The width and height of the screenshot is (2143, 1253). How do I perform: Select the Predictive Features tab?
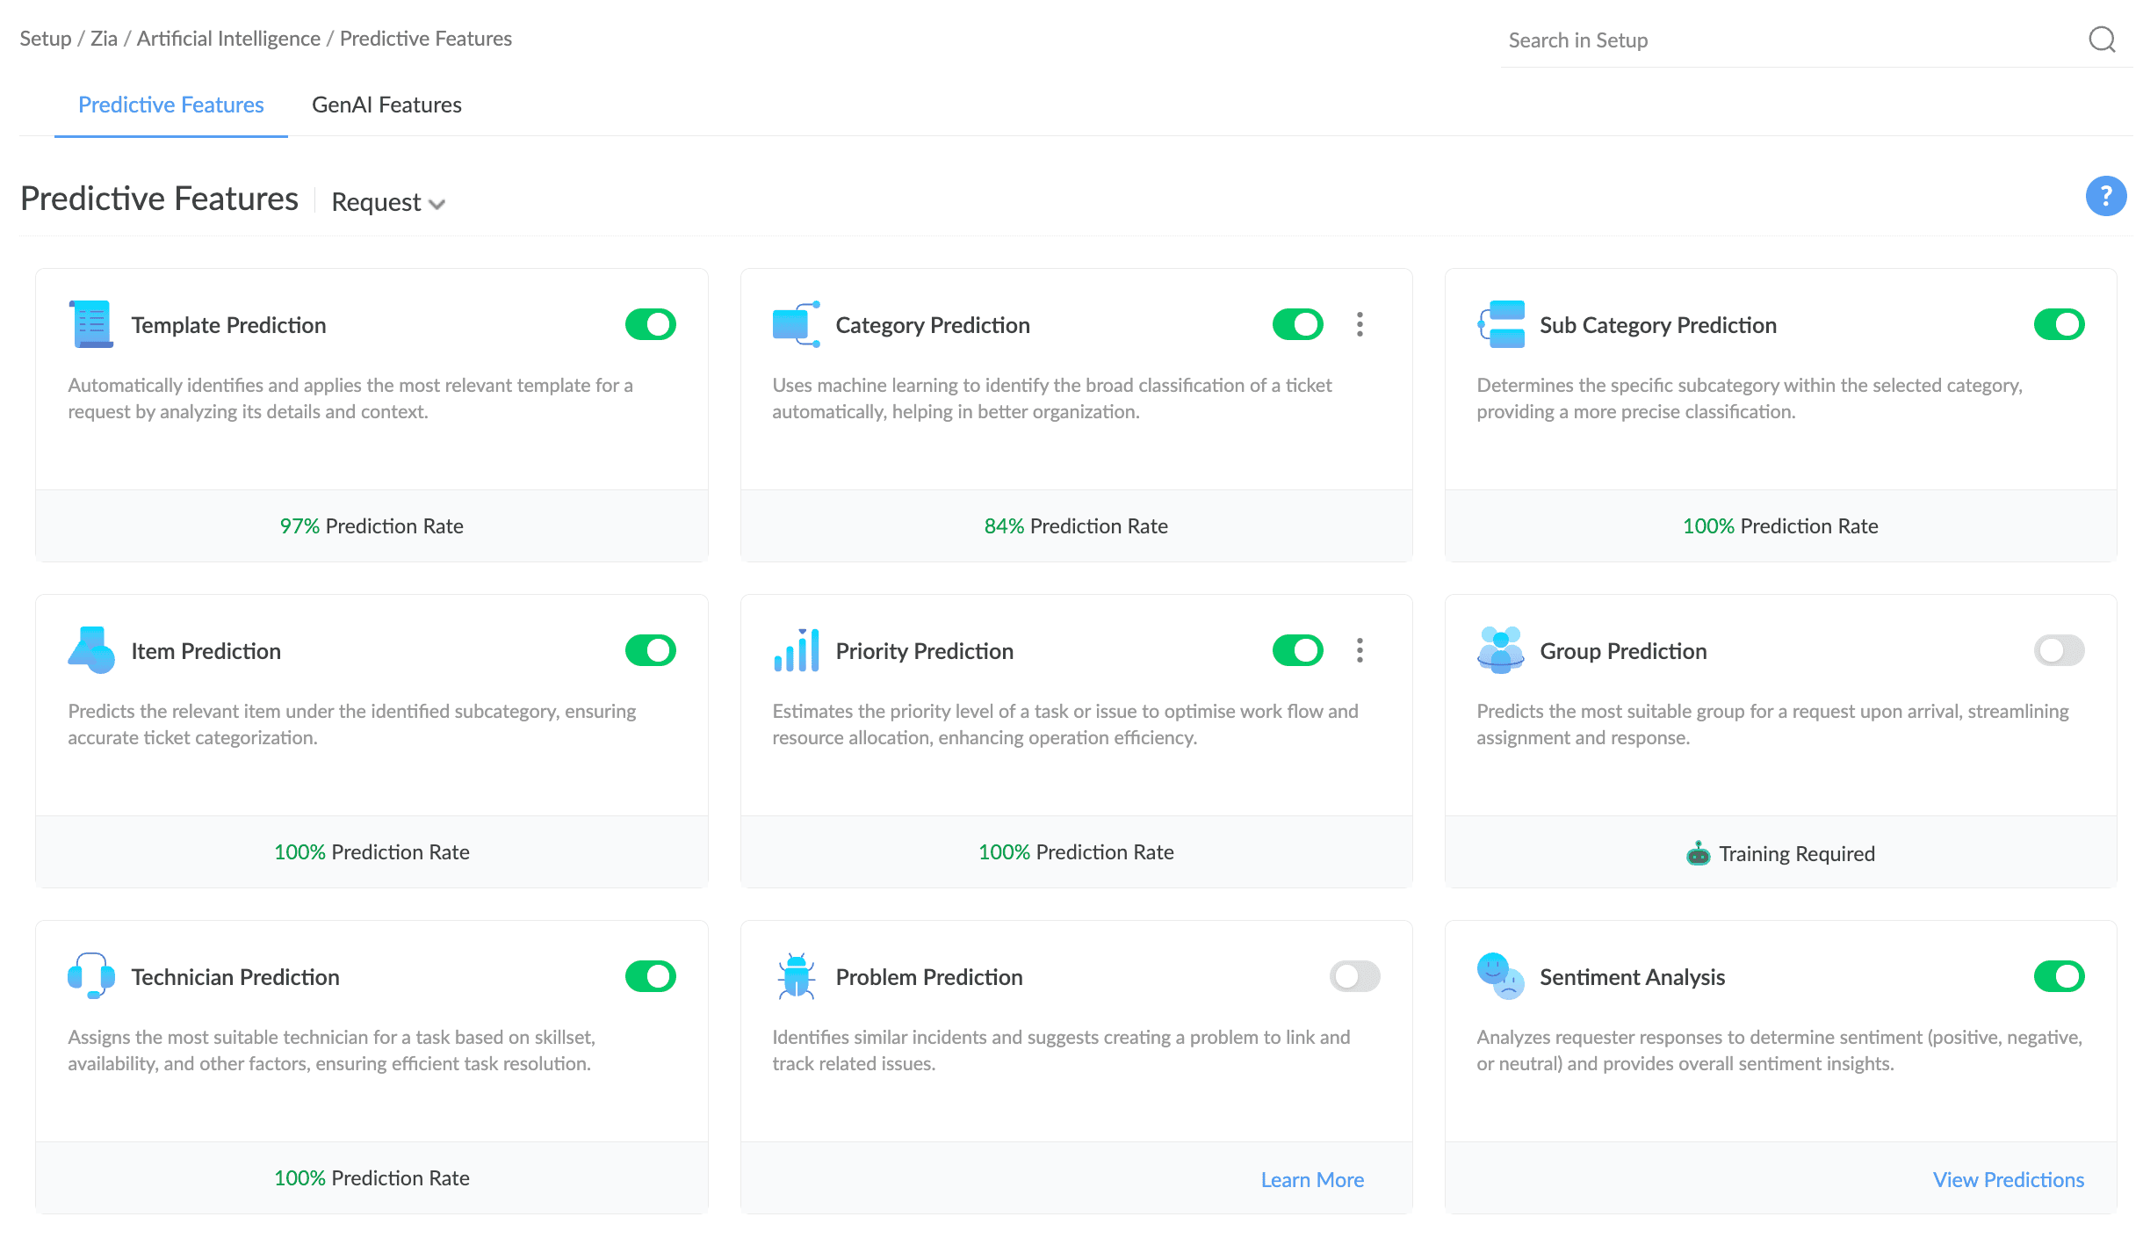point(171,105)
